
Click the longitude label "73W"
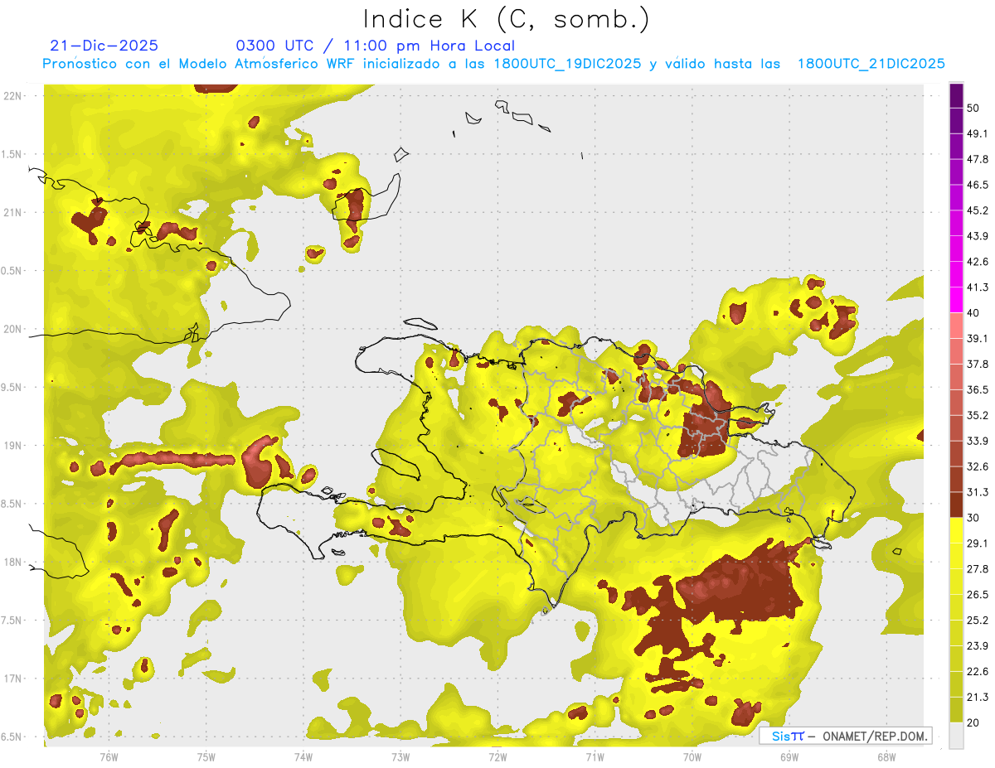click(400, 756)
